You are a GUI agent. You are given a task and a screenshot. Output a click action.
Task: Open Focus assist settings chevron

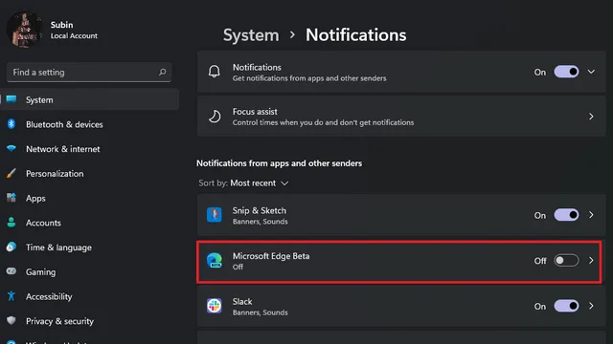591,117
